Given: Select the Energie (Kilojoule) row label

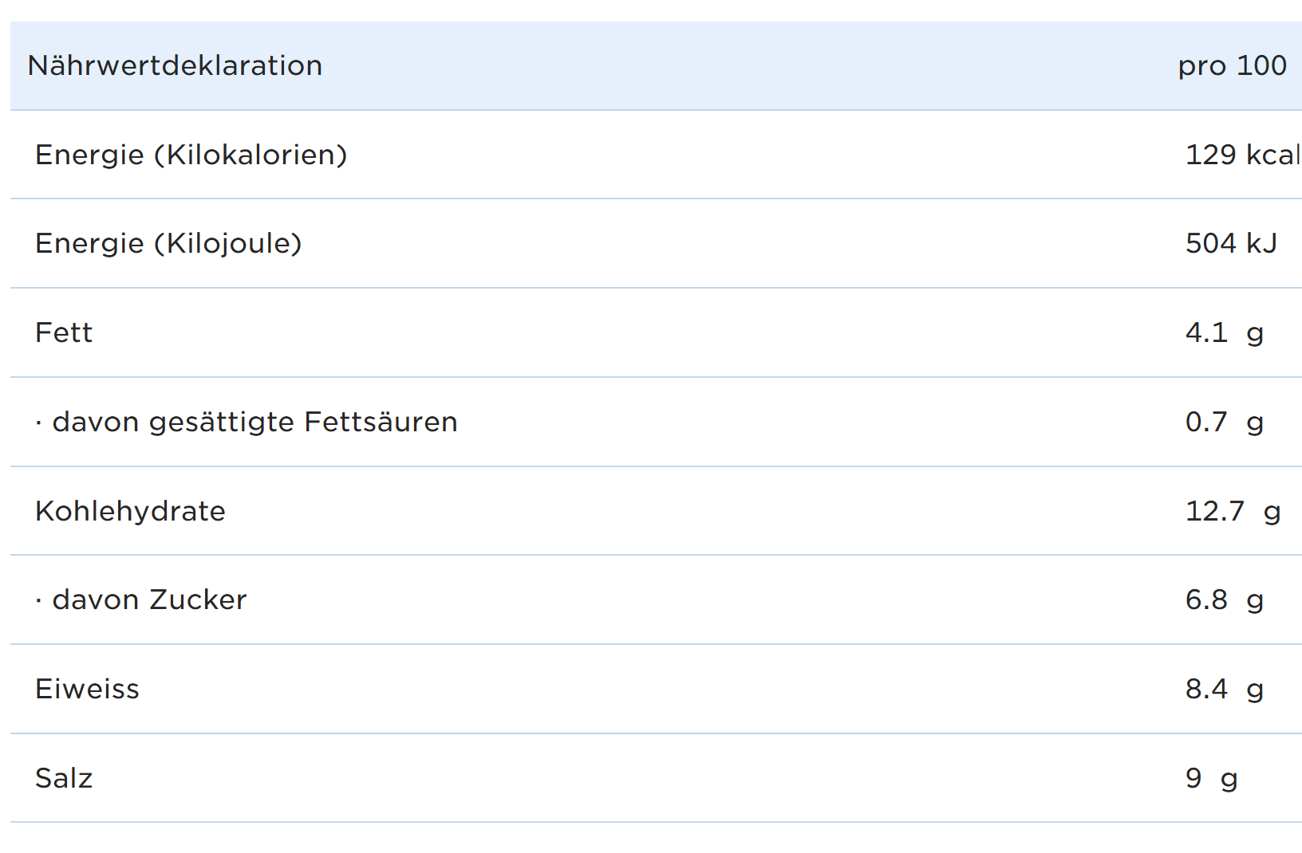Looking at the screenshot, I should 168,243.
